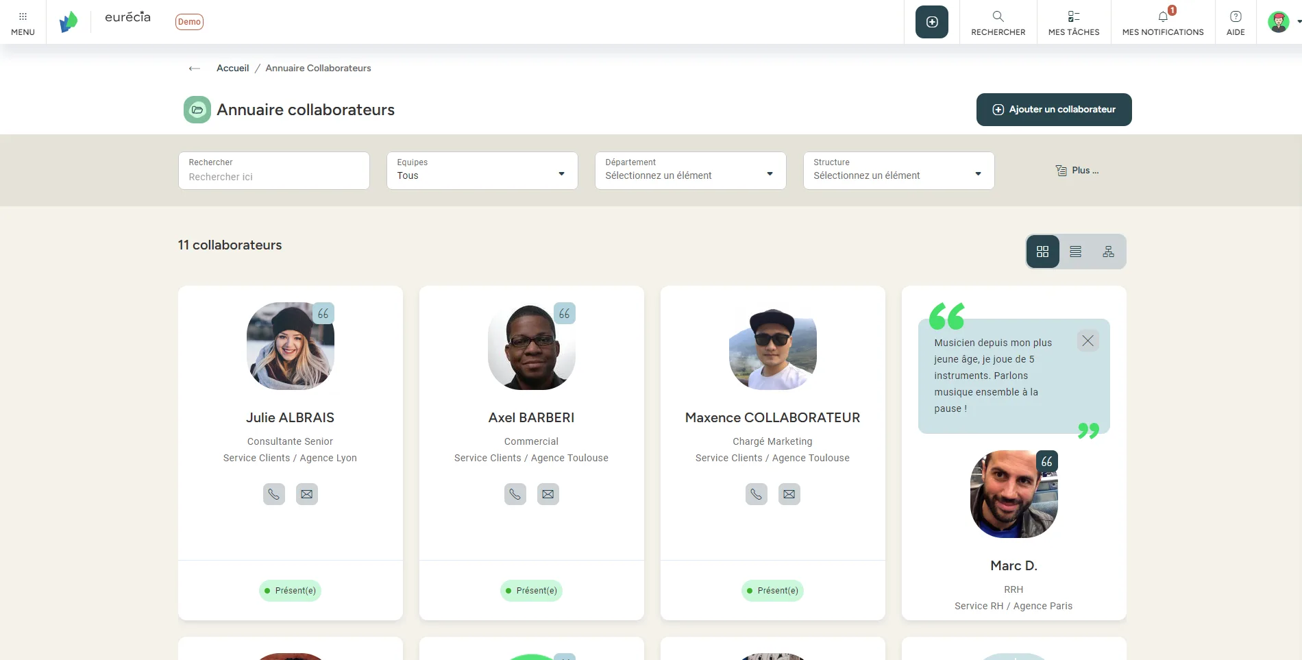Click Maxence COLLABORATEUR's profile photo

pos(773,346)
